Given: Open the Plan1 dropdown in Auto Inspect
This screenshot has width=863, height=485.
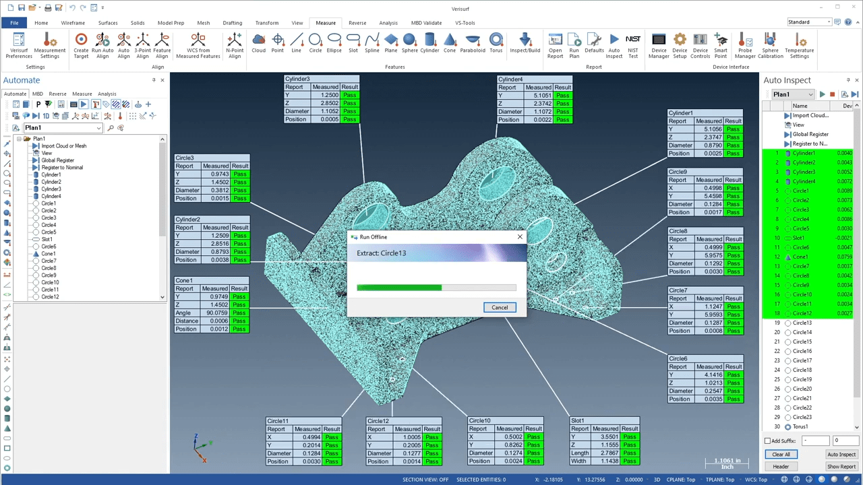Looking at the screenshot, I should click(811, 95).
